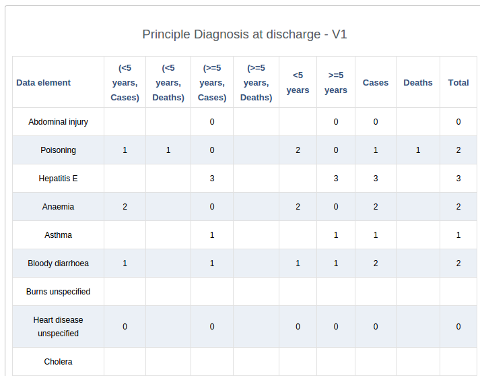Select the "Anaemia" row label
480x376 pixels.
[x=58, y=207]
